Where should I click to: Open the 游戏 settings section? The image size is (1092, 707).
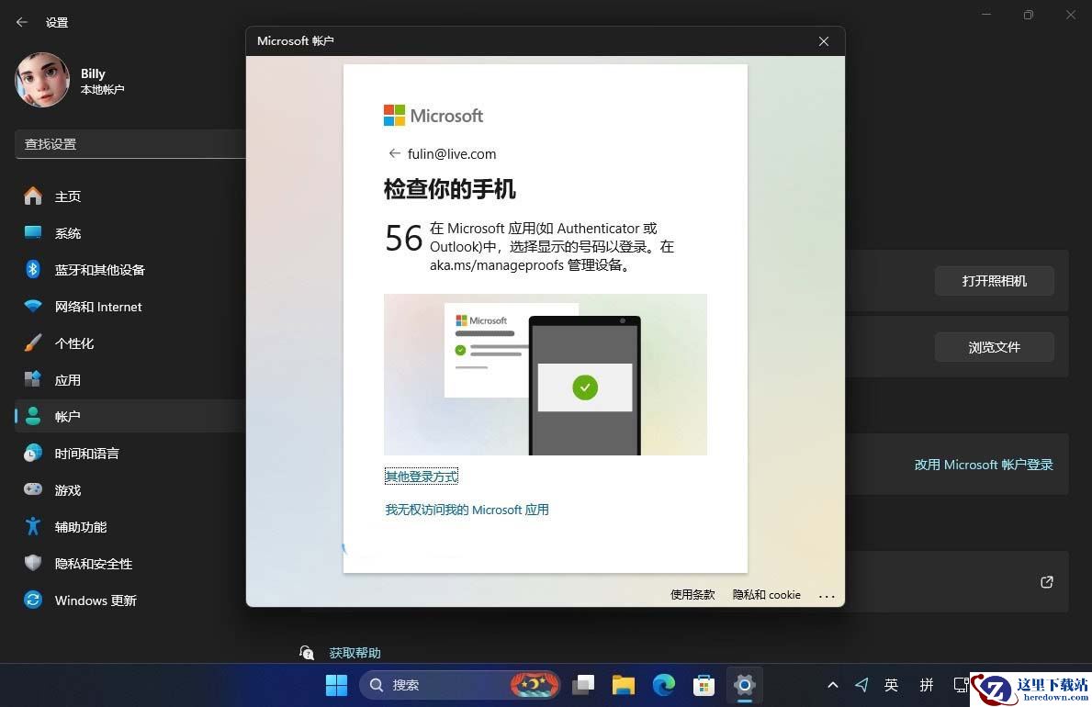point(130,490)
